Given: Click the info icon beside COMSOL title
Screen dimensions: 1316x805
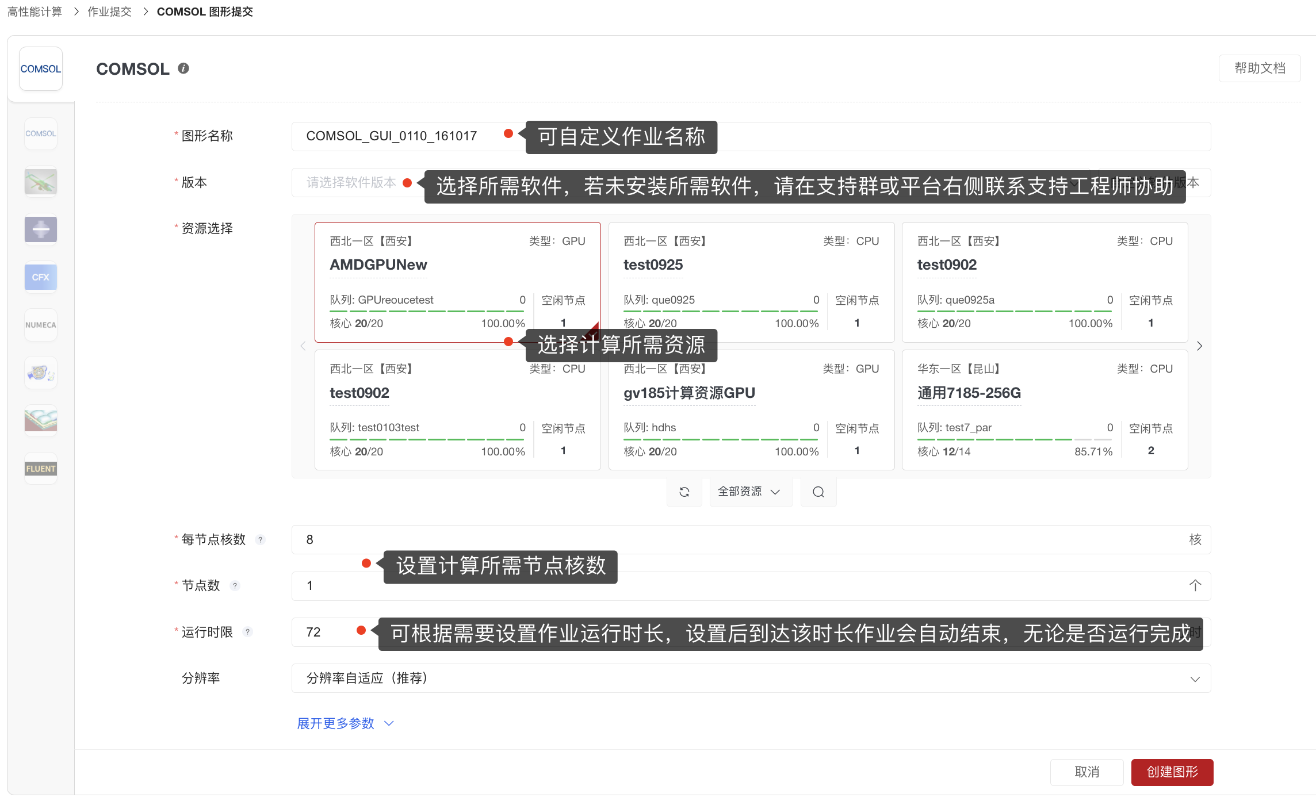Looking at the screenshot, I should tap(183, 68).
